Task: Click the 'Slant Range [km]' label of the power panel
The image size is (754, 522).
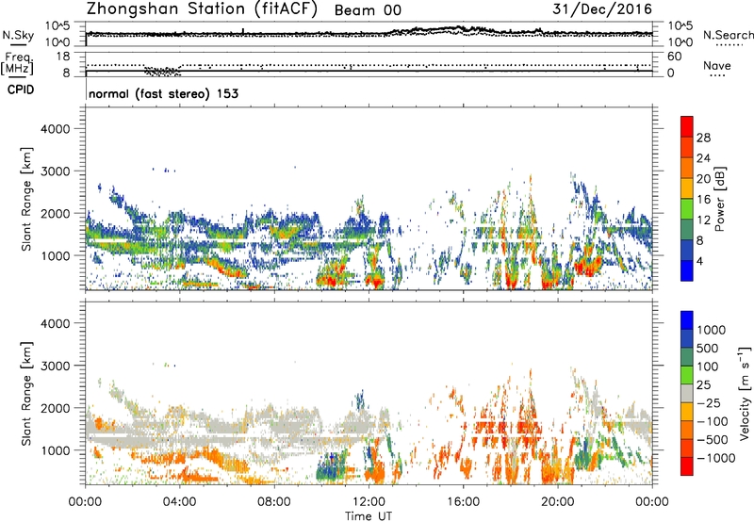Action: tap(26, 199)
